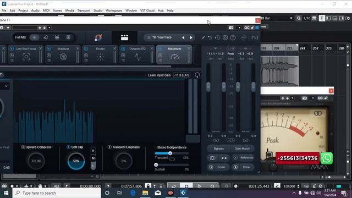Click the Soft Clip 50% knob

pyautogui.click(x=76, y=161)
